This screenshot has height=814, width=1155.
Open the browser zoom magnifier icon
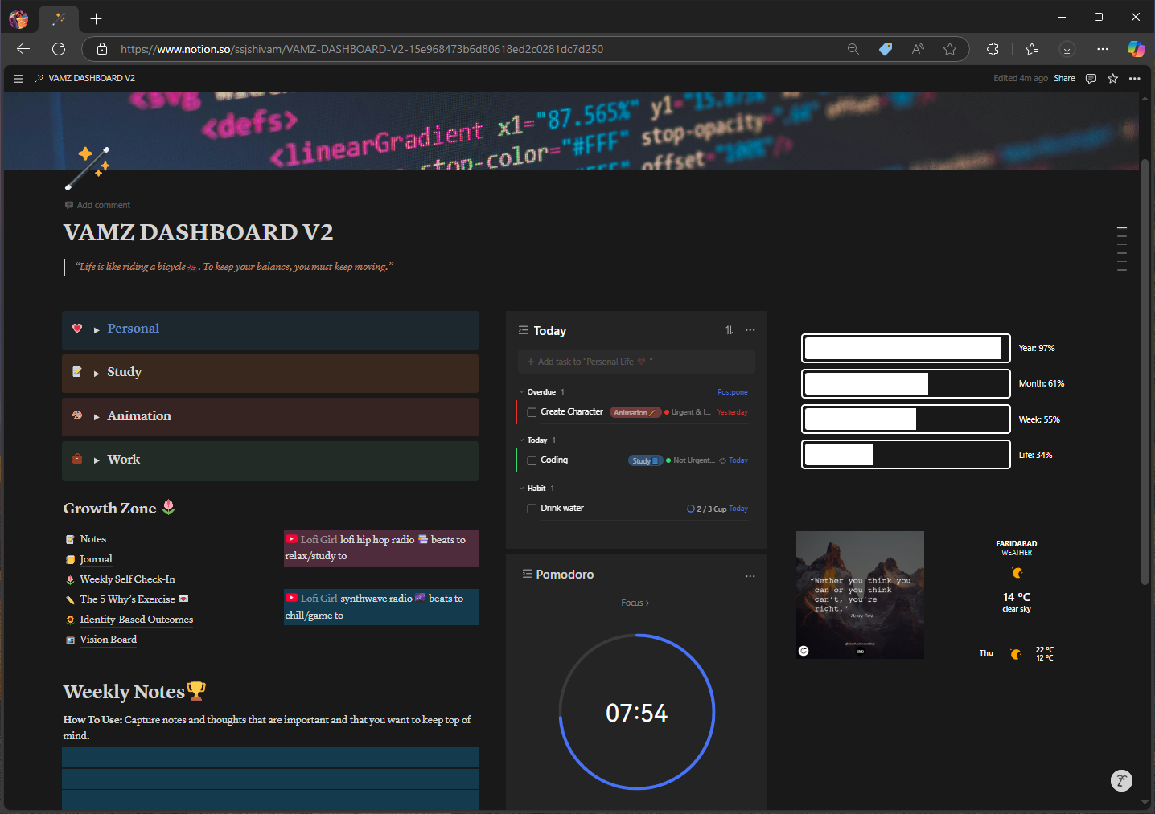(853, 49)
